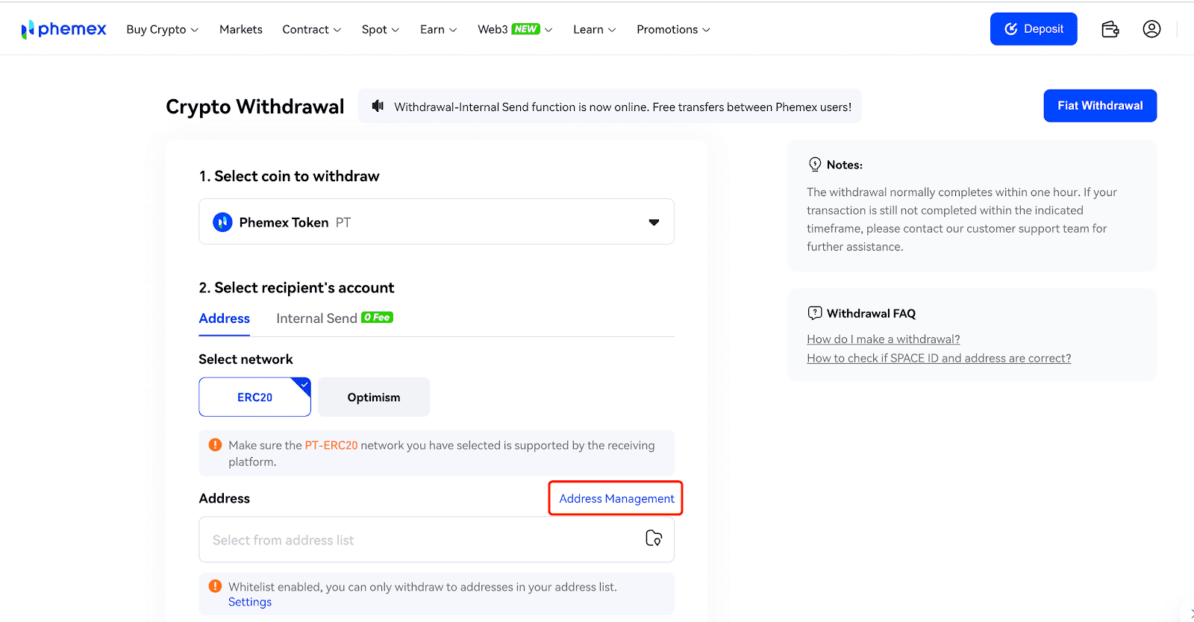Viewport: 1194px width, 622px height.
Task: Open the Address Management link
Action: point(616,499)
